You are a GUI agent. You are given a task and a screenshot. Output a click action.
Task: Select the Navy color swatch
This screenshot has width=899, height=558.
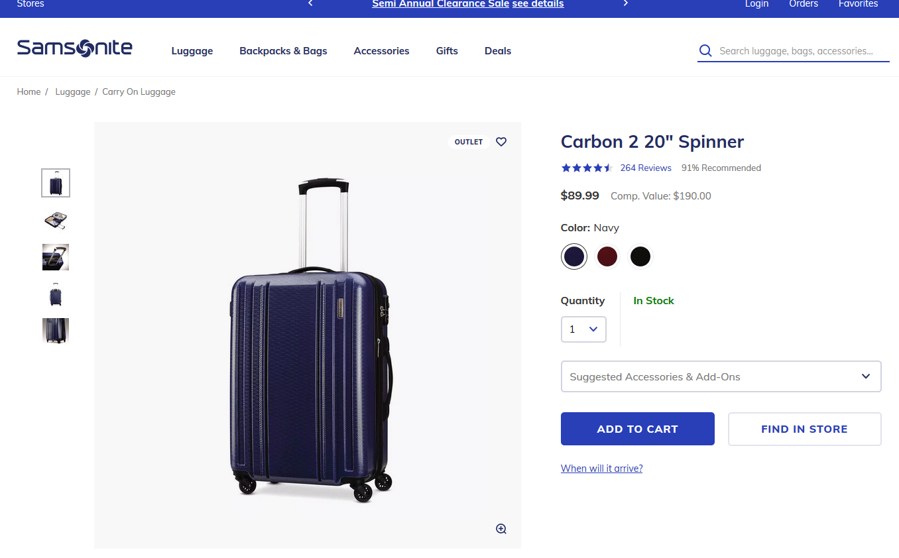574,256
